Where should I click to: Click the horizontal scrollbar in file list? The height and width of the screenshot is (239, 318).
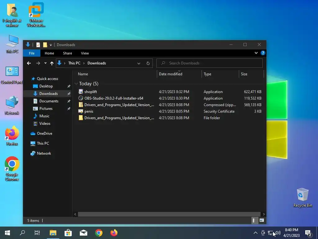pos(169,214)
